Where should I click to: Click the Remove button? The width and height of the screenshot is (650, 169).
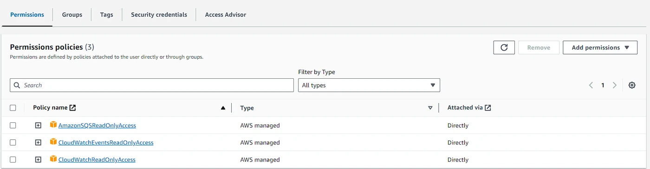pos(539,47)
